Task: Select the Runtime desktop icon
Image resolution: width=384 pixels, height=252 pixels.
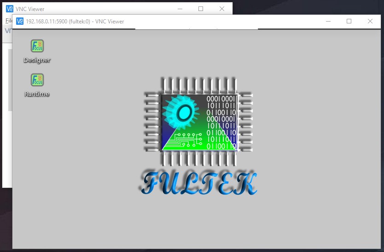Action: click(x=37, y=80)
